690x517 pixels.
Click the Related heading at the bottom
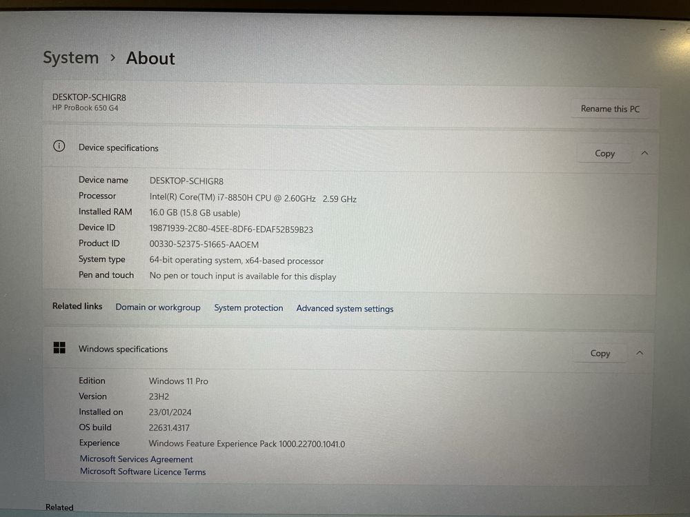[x=59, y=507]
